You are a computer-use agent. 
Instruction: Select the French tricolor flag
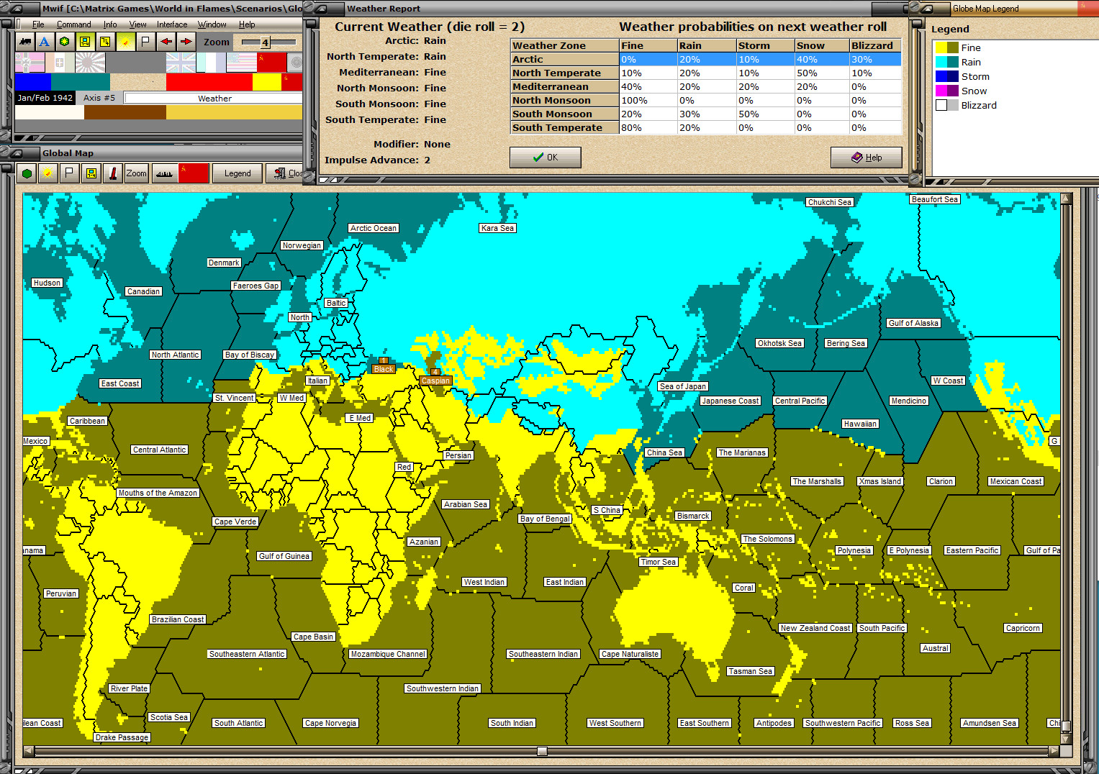(211, 63)
